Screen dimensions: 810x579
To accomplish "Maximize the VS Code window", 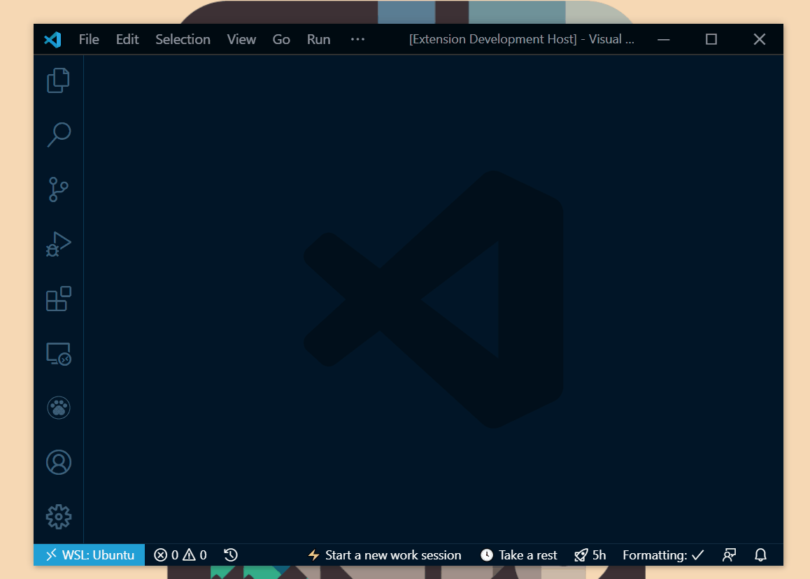I will [711, 39].
